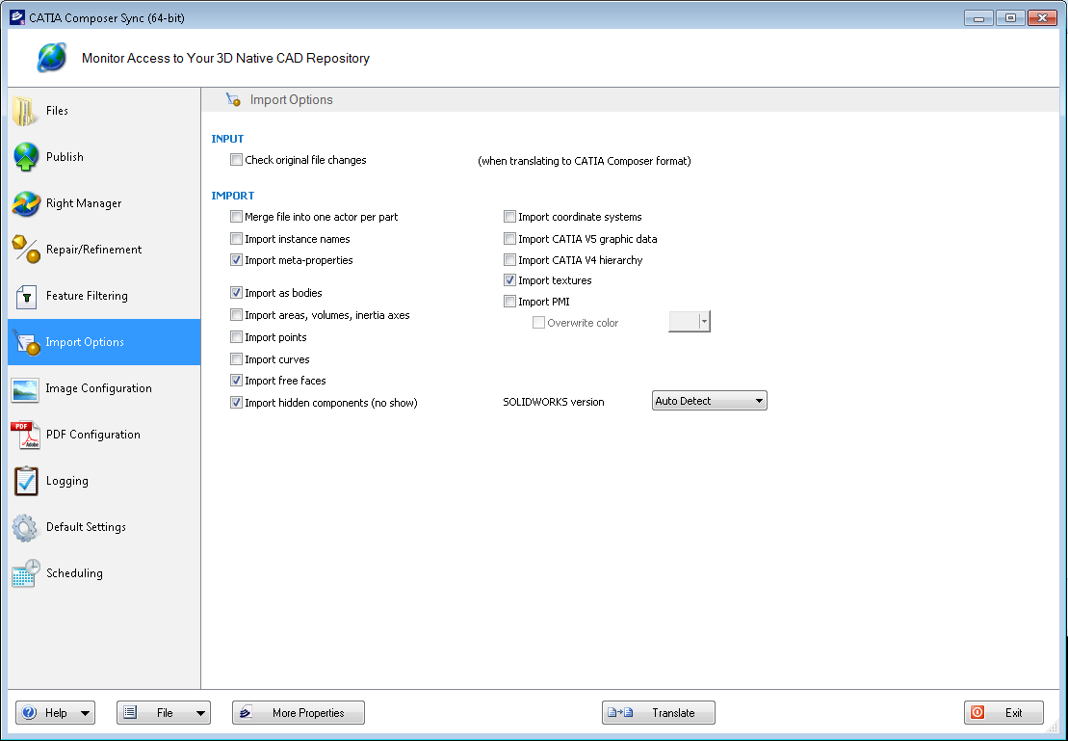Click the Help button label

56,713
